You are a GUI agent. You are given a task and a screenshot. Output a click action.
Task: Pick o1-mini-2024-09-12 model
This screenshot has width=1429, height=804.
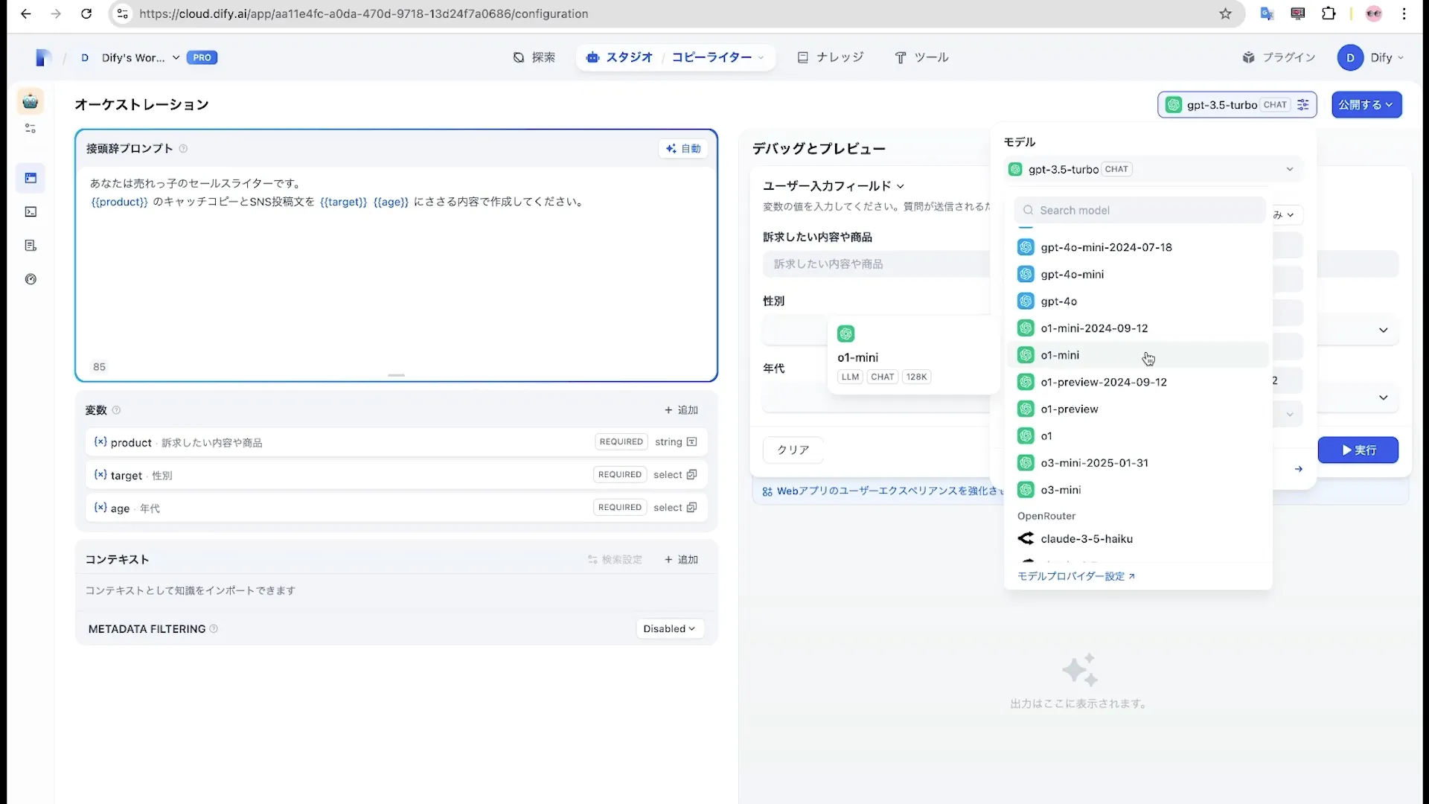(1138, 328)
